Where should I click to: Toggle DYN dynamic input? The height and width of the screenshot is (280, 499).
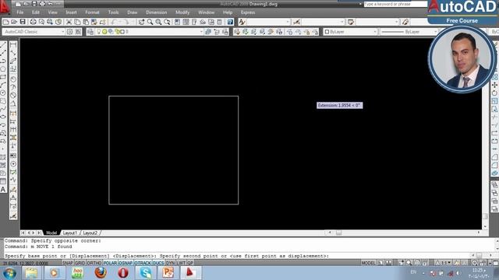(x=171, y=263)
